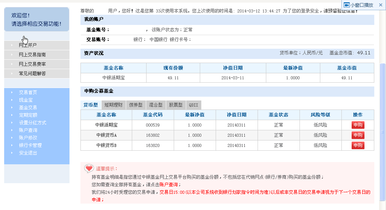
Task: Open 网上开户 in the sidebar
Action: [x=28, y=45]
